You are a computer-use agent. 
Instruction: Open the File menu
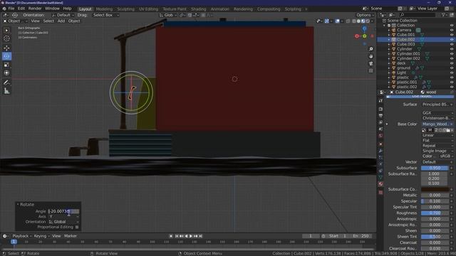pyautogui.click(x=11, y=9)
